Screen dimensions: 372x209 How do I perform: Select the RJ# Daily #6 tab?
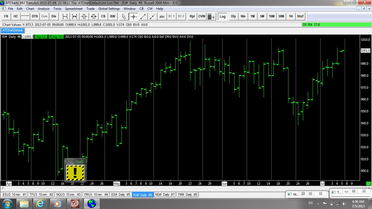tap(143, 195)
